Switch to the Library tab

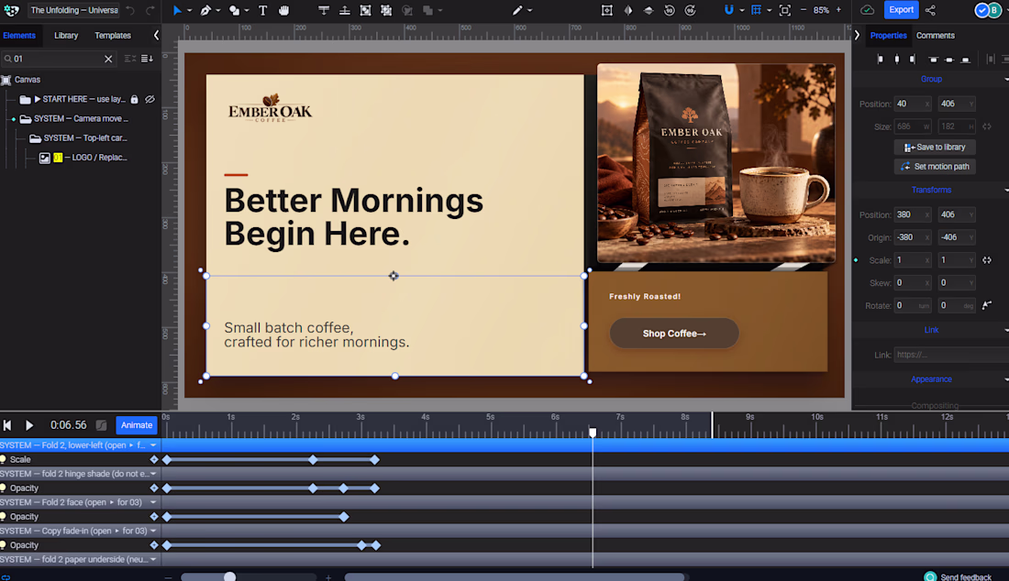[x=66, y=36]
